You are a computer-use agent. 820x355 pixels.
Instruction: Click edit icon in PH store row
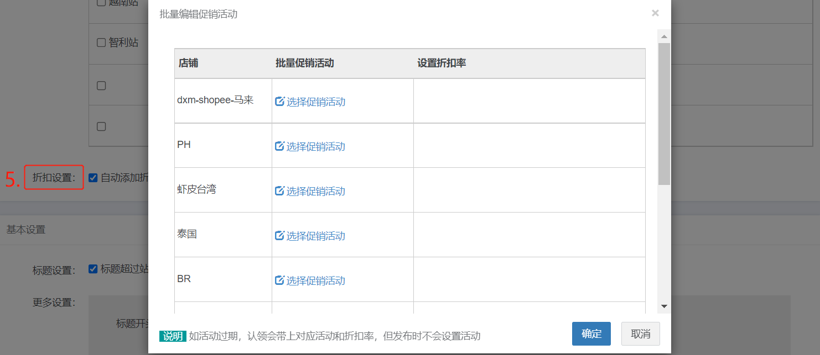pos(280,146)
